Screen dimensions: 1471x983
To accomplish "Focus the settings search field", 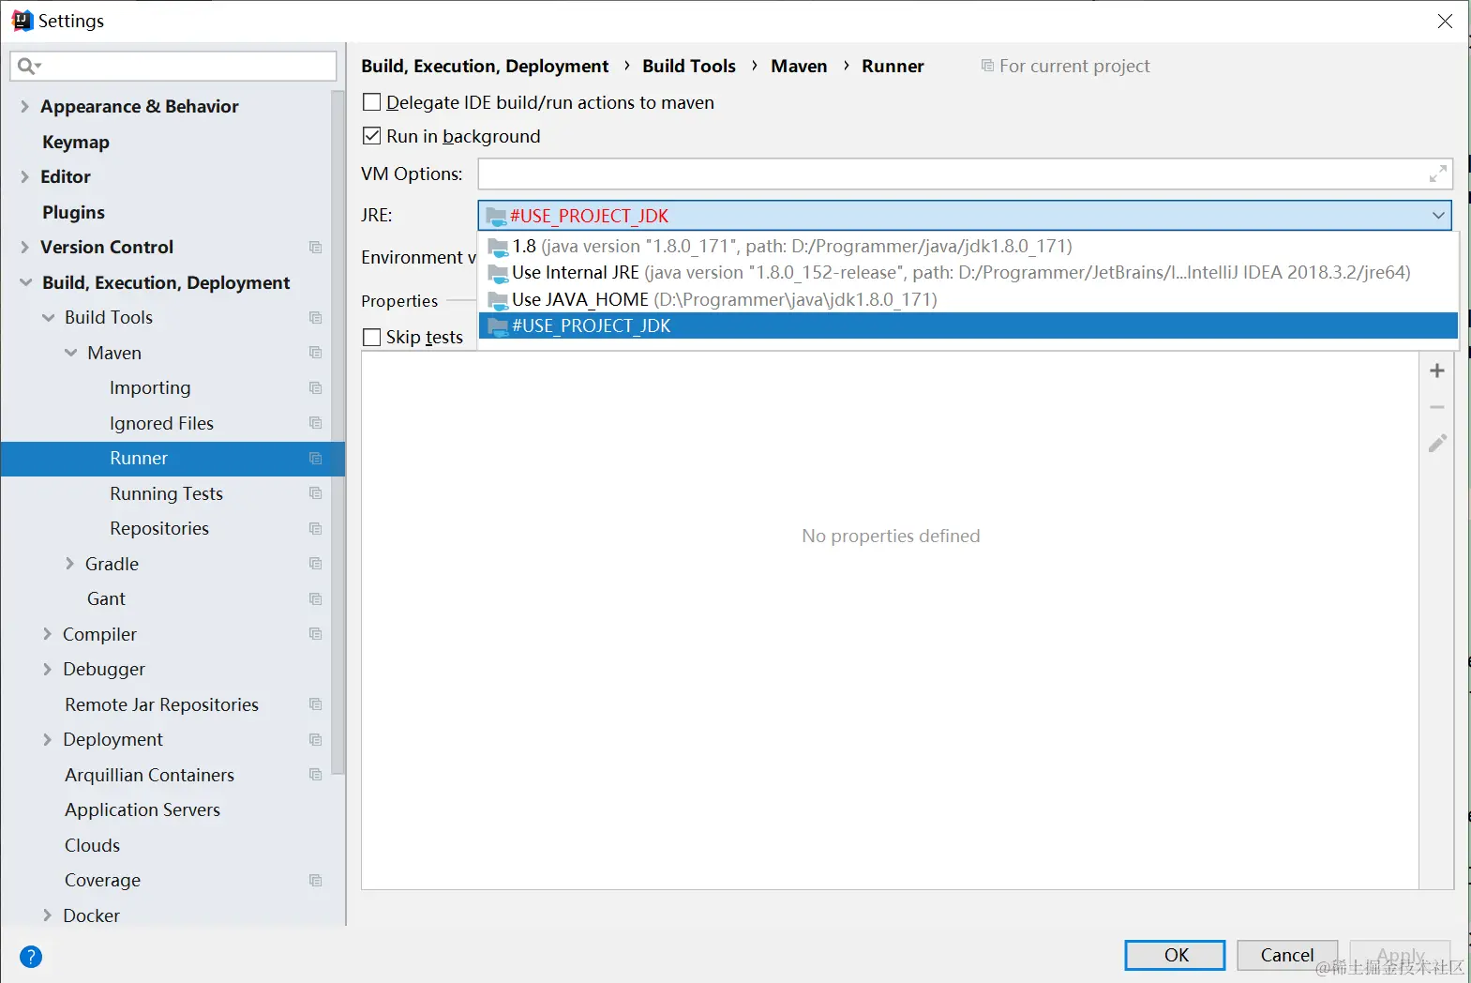I will tap(173, 66).
